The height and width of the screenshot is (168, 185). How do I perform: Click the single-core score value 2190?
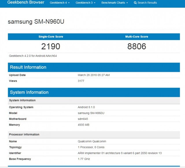pyautogui.click(x=51, y=46)
